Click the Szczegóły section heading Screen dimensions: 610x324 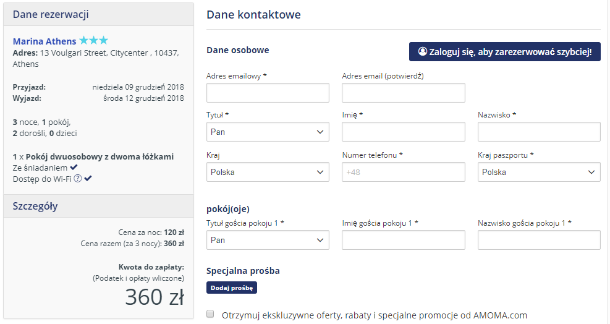[x=35, y=206]
